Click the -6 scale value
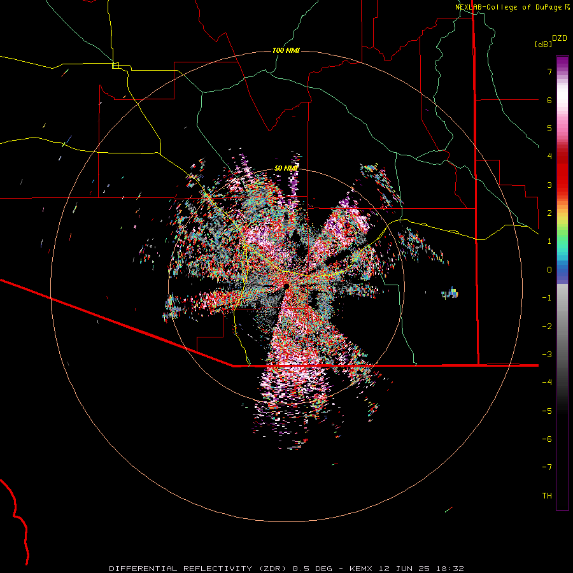 click(x=547, y=439)
